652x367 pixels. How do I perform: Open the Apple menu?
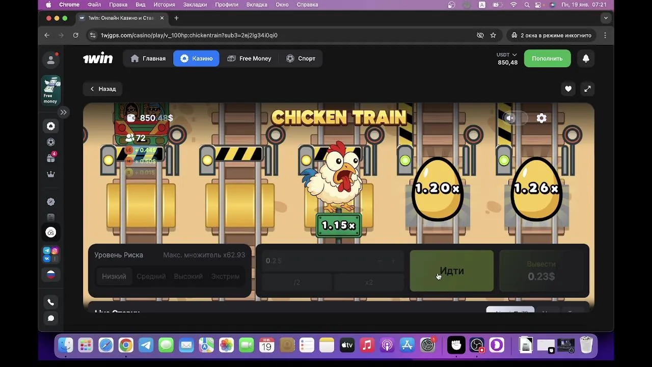49,5
